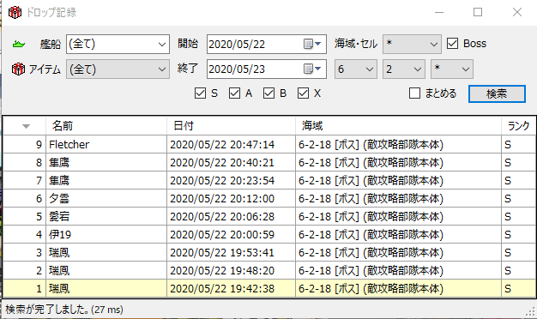Viewport: 537px width, 319px height.
Task: Sort by the 名前 column header
Action: (x=106, y=126)
